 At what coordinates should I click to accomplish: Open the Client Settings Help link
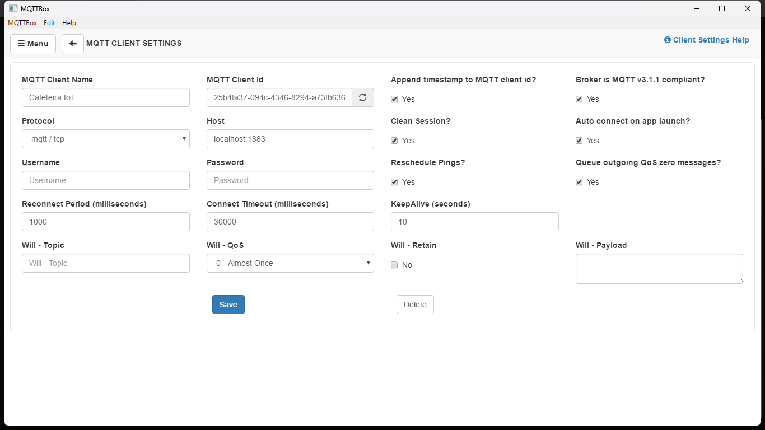pyautogui.click(x=706, y=40)
